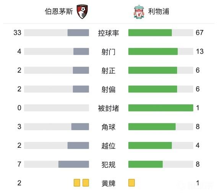Open the 利物浦 team name

click(x=159, y=11)
